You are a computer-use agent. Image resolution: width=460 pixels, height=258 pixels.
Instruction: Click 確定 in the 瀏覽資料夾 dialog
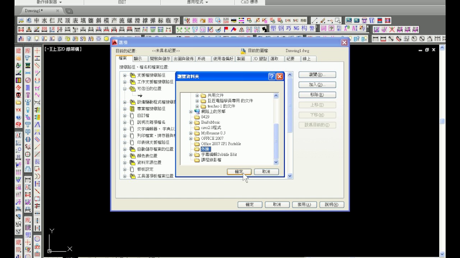point(239,172)
